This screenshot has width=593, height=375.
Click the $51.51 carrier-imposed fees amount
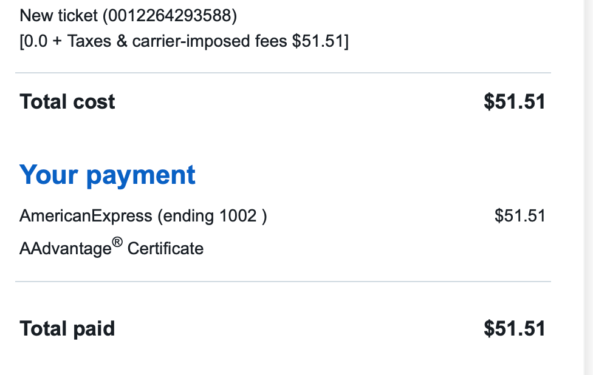pos(318,41)
